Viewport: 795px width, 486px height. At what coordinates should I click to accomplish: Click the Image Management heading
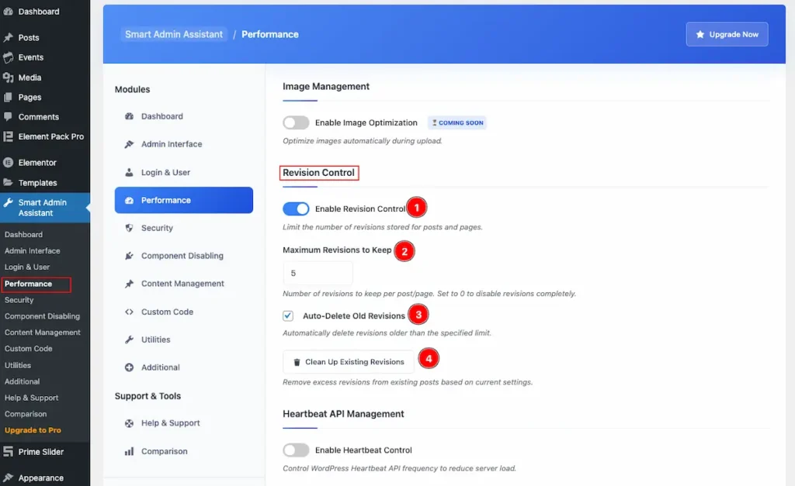click(326, 87)
